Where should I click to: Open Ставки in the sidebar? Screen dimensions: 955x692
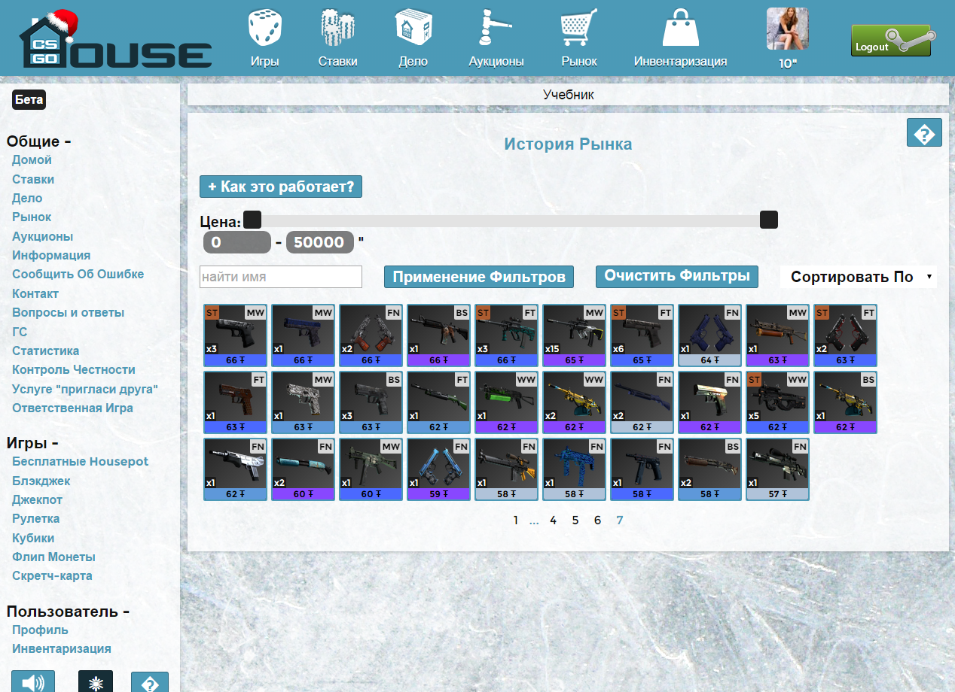tap(33, 179)
